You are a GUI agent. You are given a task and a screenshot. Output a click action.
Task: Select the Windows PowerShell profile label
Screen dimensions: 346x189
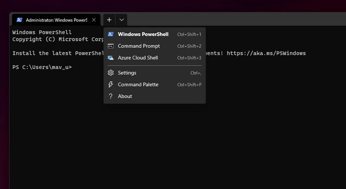coord(143,34)
